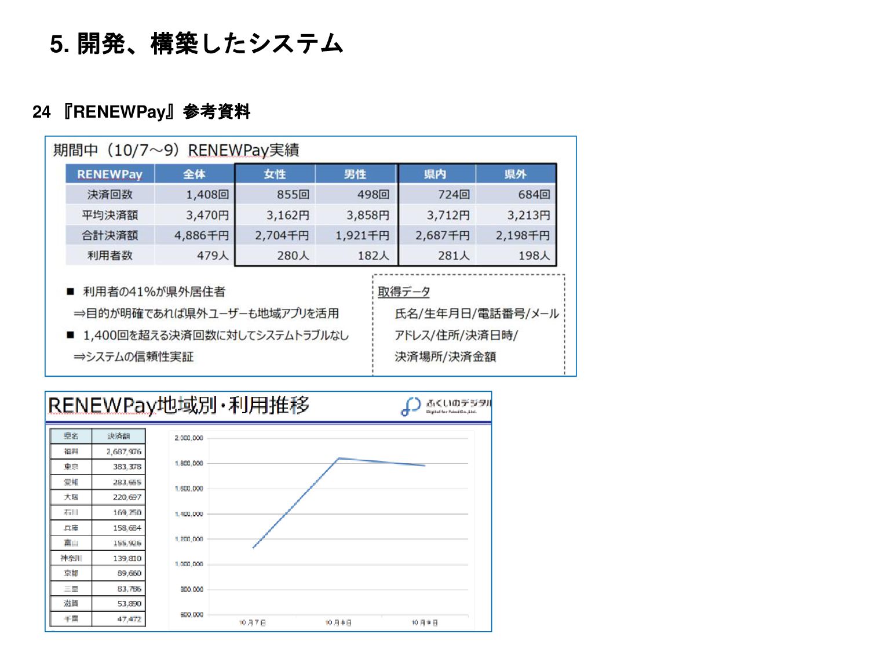Image resolution: width=869 pixels, height=652 pixels.
Task: Click the line 'アドレス/住所/決済日時/'
Action: [x=456, y=335]
